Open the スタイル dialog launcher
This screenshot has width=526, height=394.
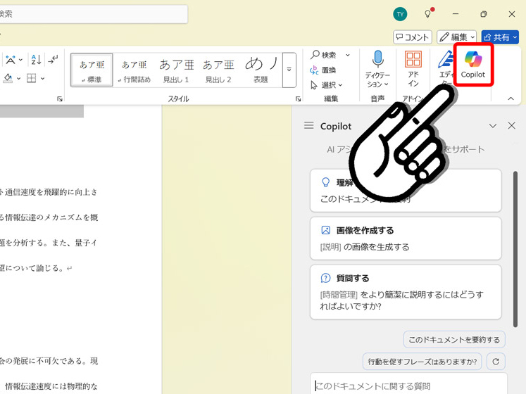point(298,99)
